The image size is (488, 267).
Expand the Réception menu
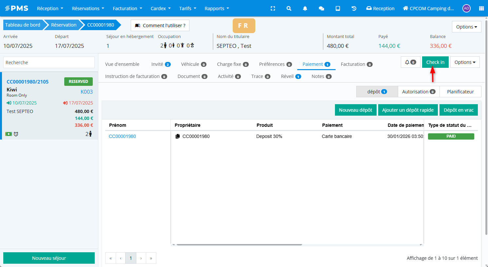[50, 9]
